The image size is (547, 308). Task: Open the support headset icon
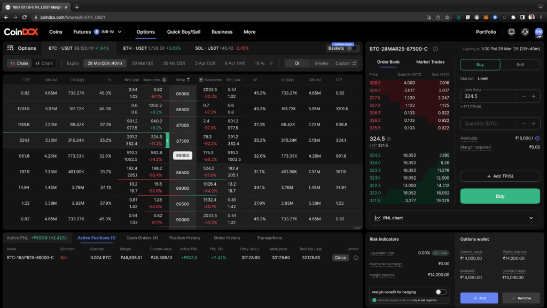(x=525, y=32)
